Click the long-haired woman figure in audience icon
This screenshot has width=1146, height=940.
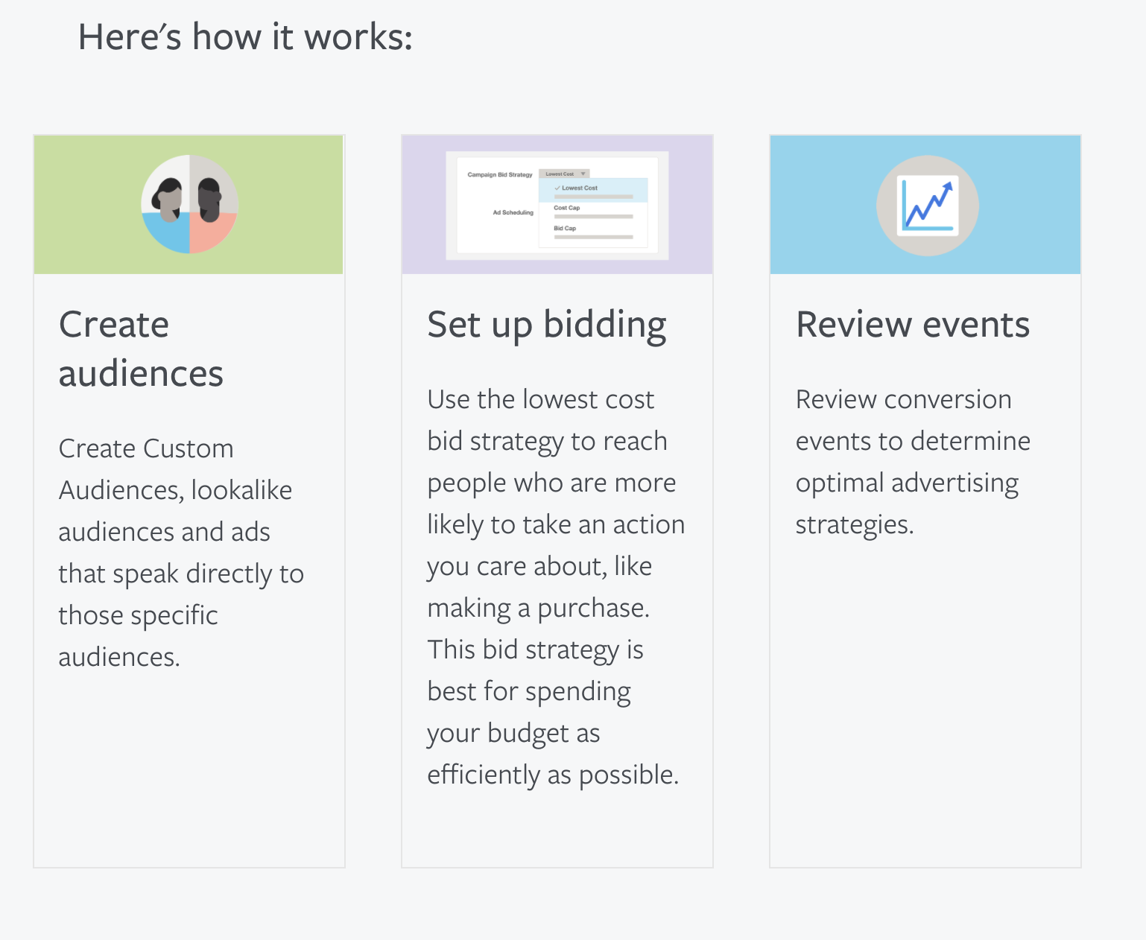168,200
